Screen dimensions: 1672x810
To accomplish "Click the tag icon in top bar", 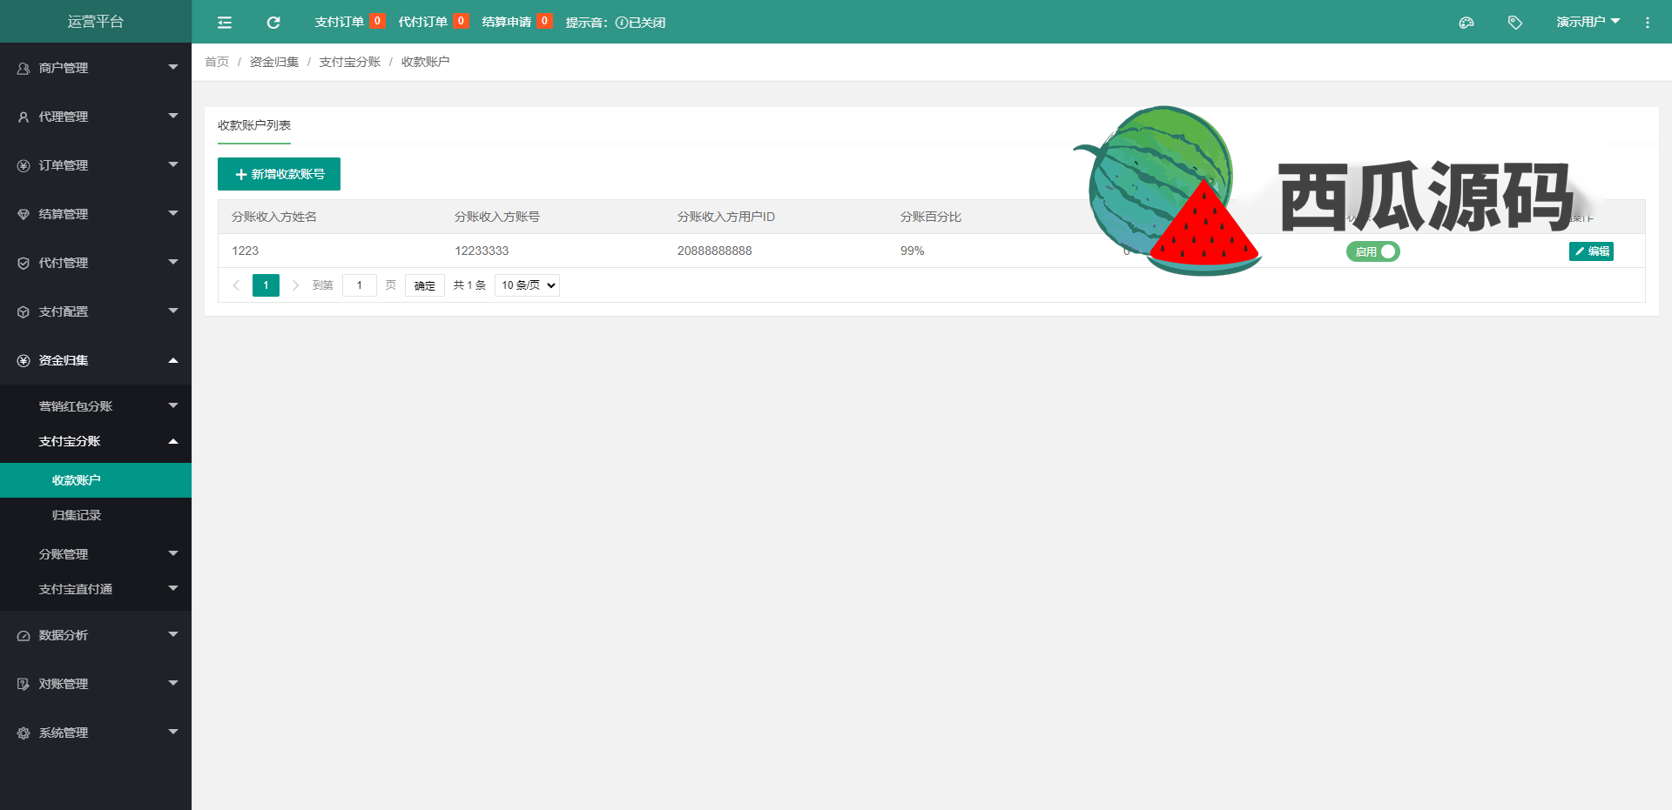I will click(1515, 23).
